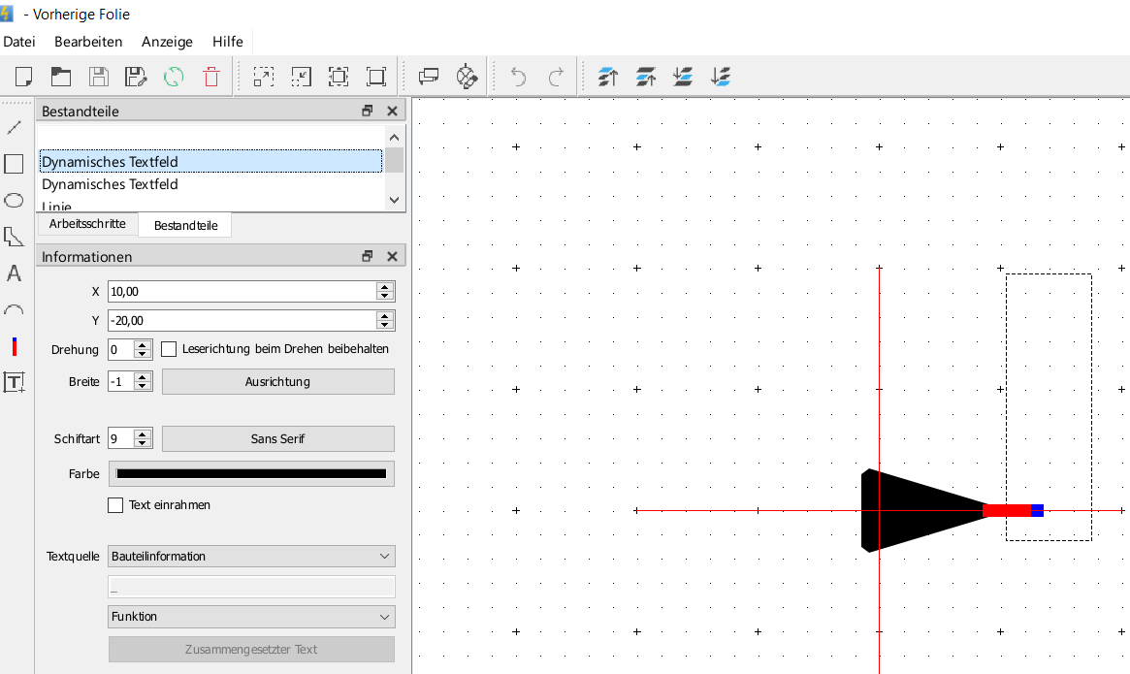Select the line drawing tool
The width and height of the screenshot is (1130, 674).
pyautogui.click(x=15, y=127)
